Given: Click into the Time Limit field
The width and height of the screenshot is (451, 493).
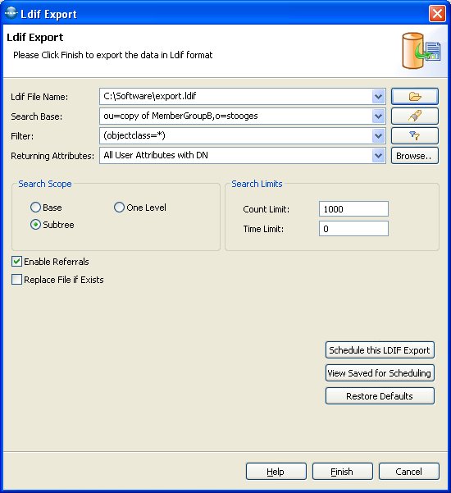Looking at the screenshot, I should click(353, 229).
